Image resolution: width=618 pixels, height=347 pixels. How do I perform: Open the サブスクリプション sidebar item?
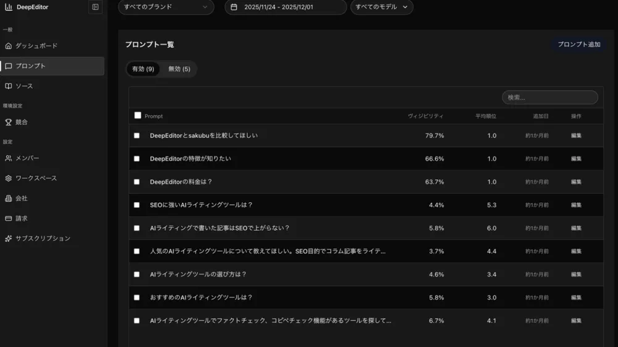52,239
